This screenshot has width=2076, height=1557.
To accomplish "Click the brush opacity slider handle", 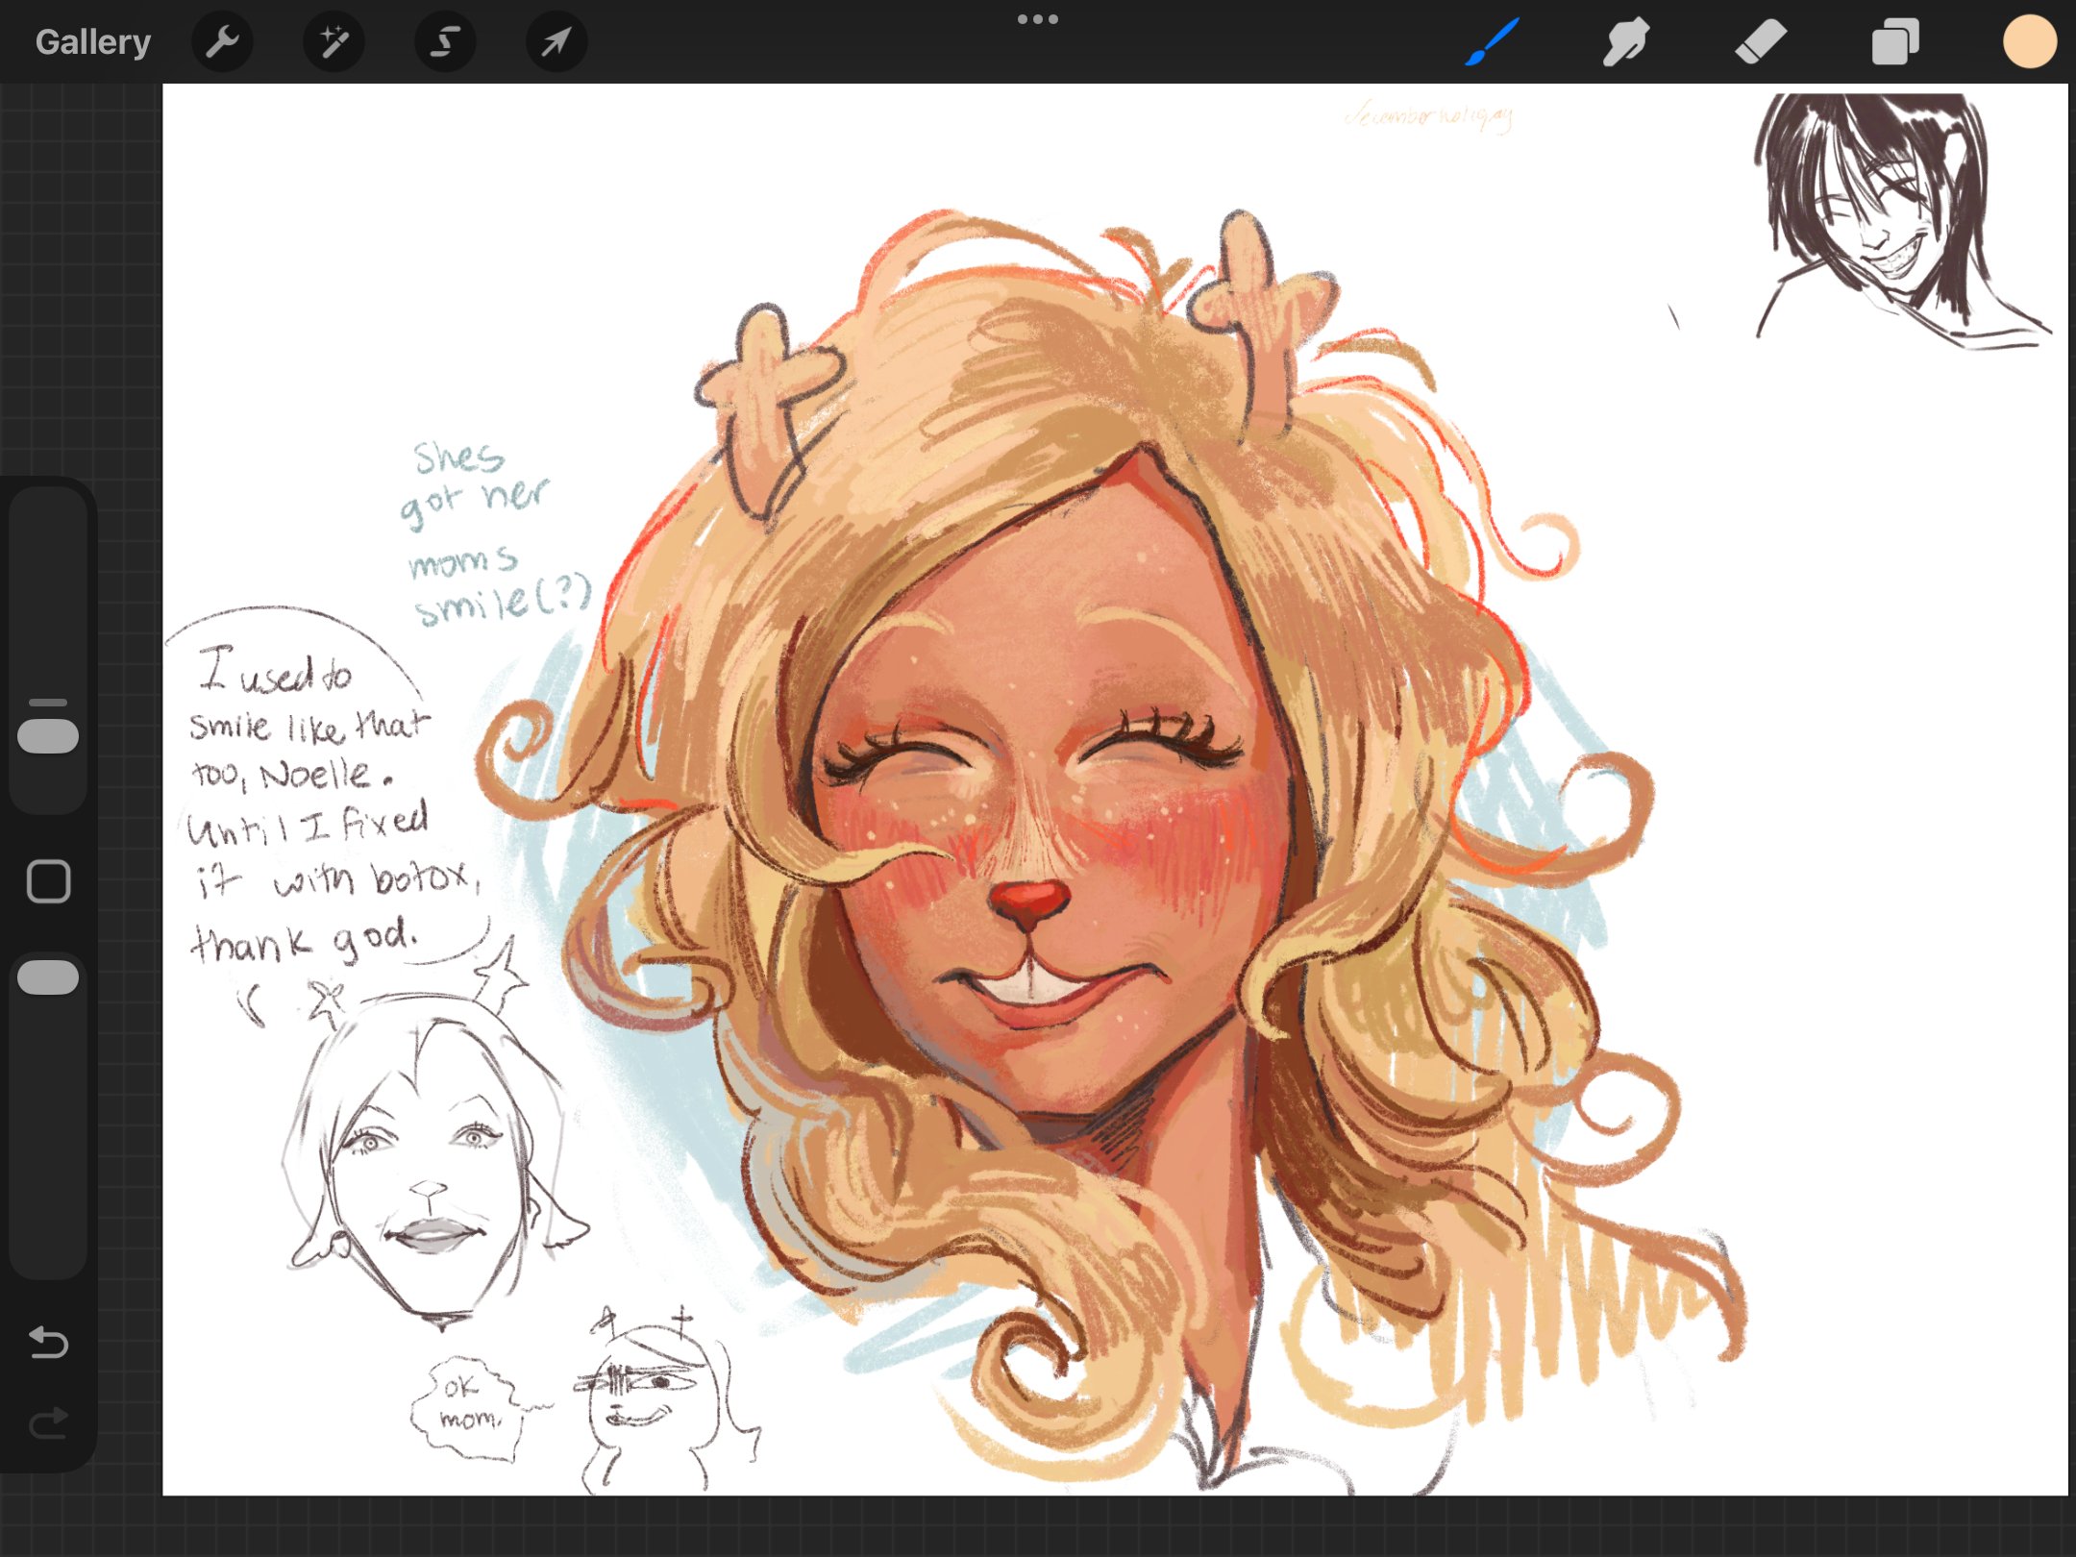I will [x=48, y=976].
